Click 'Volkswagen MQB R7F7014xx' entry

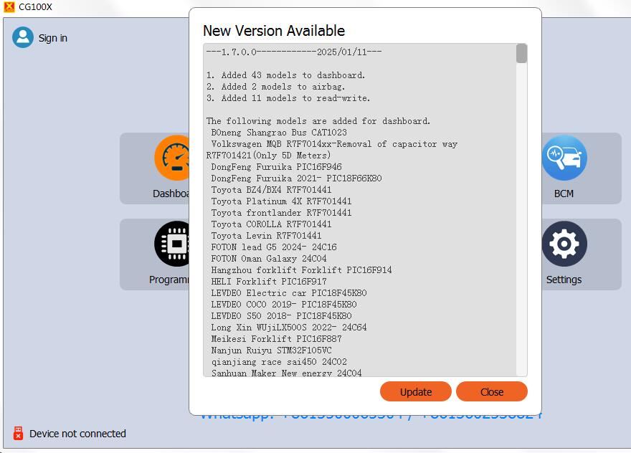334,144
